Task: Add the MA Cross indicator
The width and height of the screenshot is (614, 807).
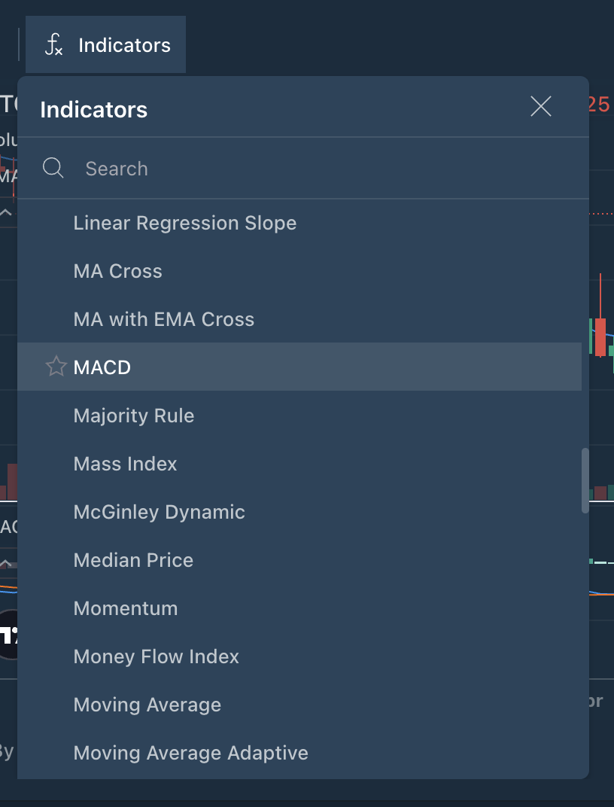Action: pos(118,271)
